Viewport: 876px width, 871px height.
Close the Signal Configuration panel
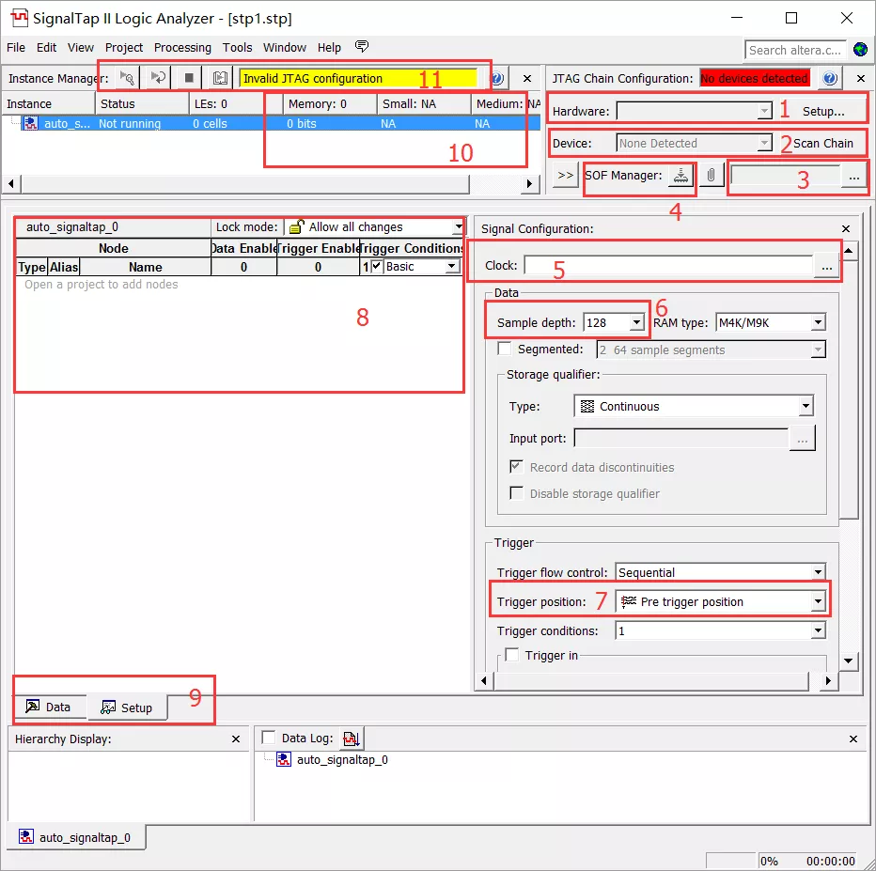click(x=846, y=229)
